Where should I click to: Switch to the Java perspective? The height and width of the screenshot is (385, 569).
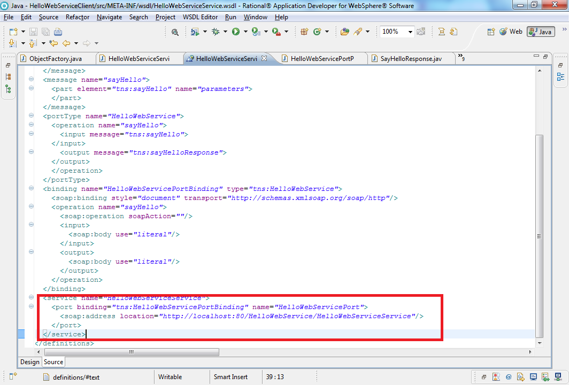click(540, 31)
